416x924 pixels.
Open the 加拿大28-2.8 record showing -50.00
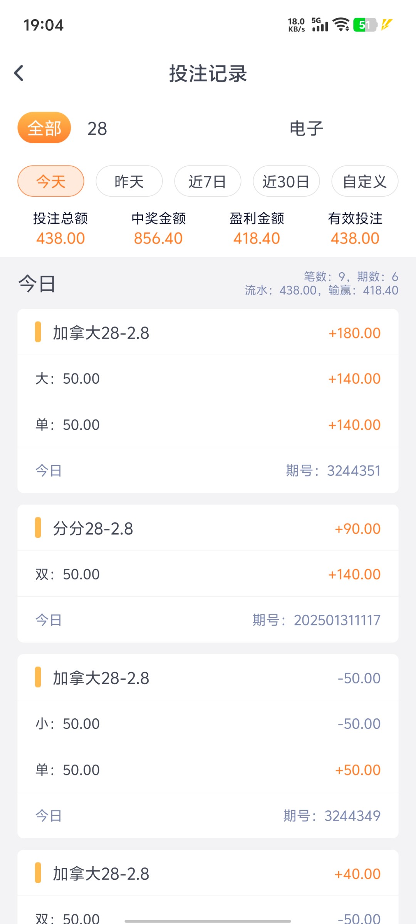coord(208,678)
